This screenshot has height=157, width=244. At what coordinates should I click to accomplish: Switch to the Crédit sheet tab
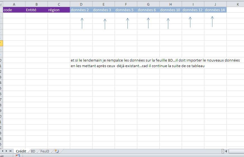click(x=21, y=151)
